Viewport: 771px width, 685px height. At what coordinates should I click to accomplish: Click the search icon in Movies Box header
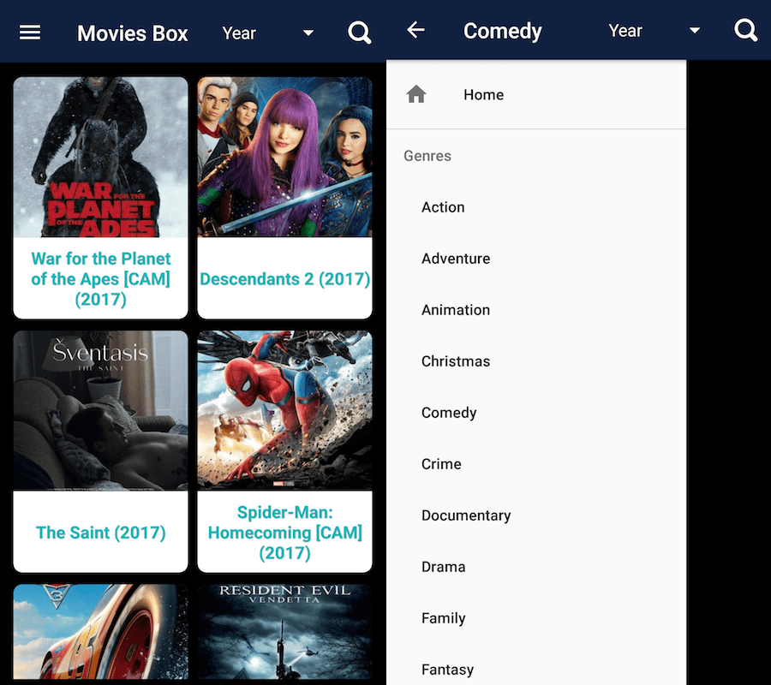(360, 33)
